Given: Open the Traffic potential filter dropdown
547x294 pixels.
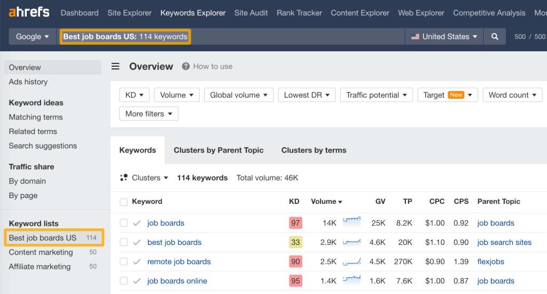Looking at the screenshot, I should click(377, 95).
